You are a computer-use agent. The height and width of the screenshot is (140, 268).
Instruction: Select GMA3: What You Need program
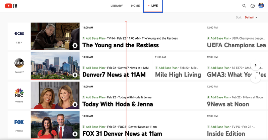[237, 75]
